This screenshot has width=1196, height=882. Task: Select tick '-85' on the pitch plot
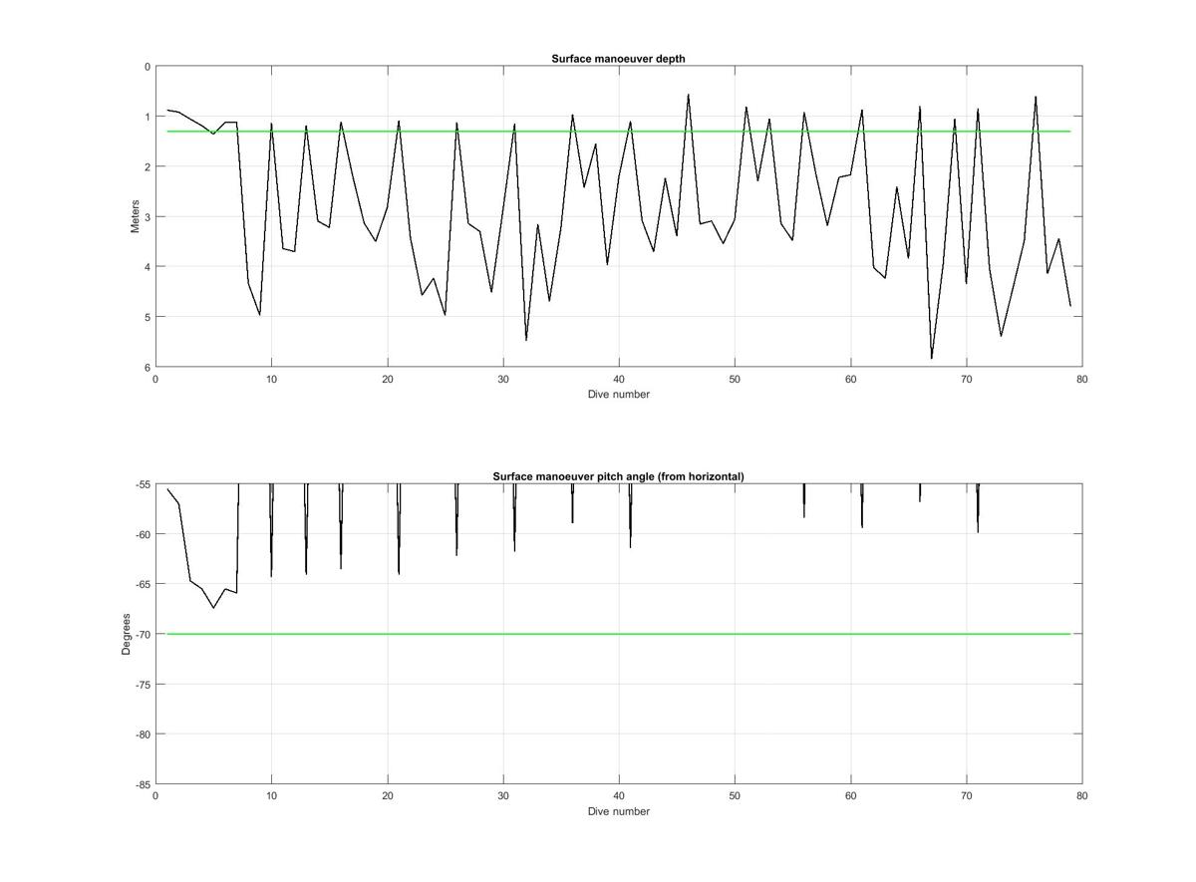(142, 784)
